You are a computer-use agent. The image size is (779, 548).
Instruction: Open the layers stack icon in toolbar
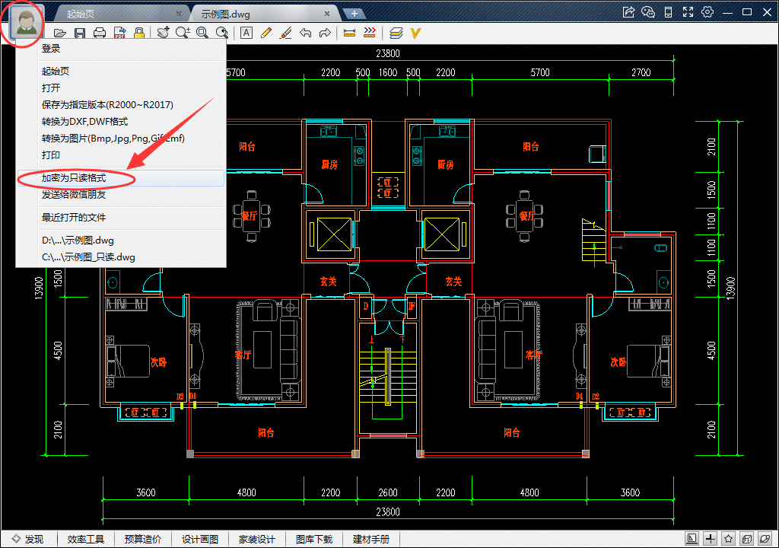pos(396,33)
